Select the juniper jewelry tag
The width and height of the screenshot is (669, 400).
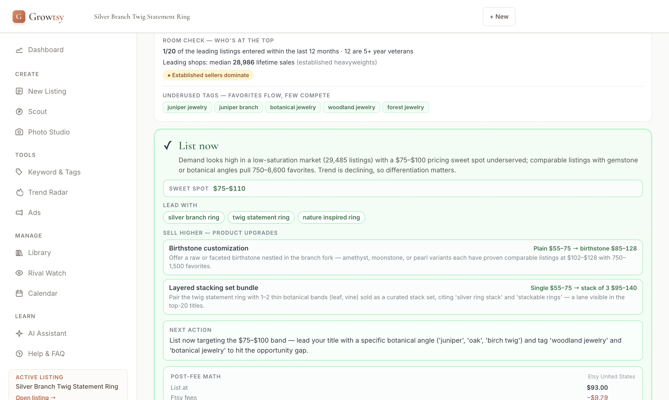(x=187, y=107)
